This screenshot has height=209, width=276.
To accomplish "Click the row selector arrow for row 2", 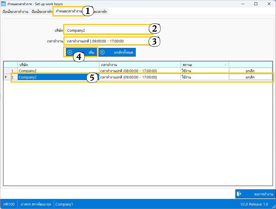I will click(6, 77).
